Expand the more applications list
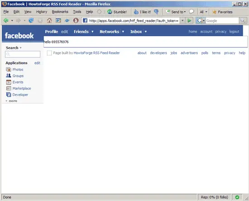249x201 pixels. click(x=11, y=101)
